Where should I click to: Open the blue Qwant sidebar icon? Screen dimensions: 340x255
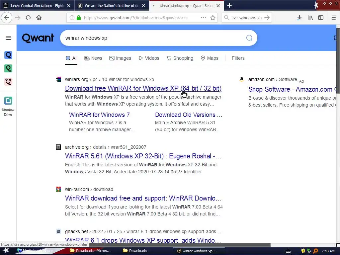pos(8,55)
